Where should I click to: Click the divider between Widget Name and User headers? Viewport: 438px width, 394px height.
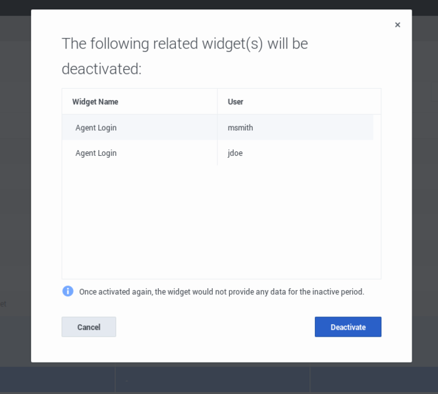coord(217,102)
